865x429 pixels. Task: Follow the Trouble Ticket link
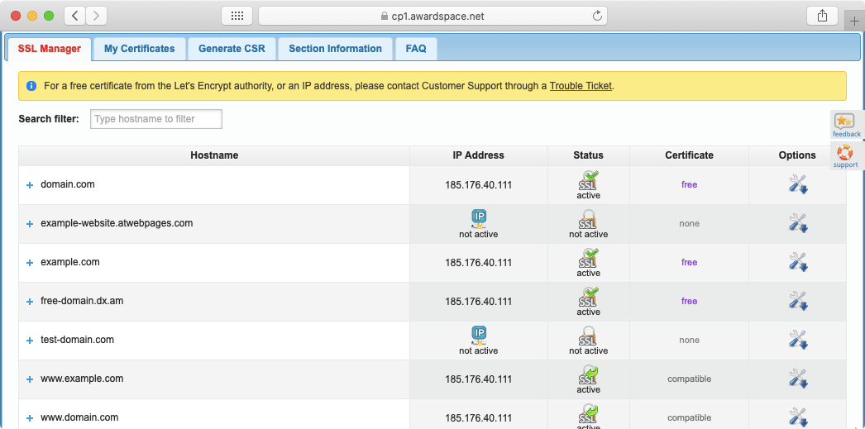(x=581, y=86)
